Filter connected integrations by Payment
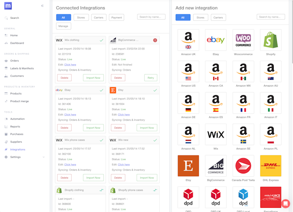This screenshot has width=293, height=212. pyautogui.click(x=117, y=17)
